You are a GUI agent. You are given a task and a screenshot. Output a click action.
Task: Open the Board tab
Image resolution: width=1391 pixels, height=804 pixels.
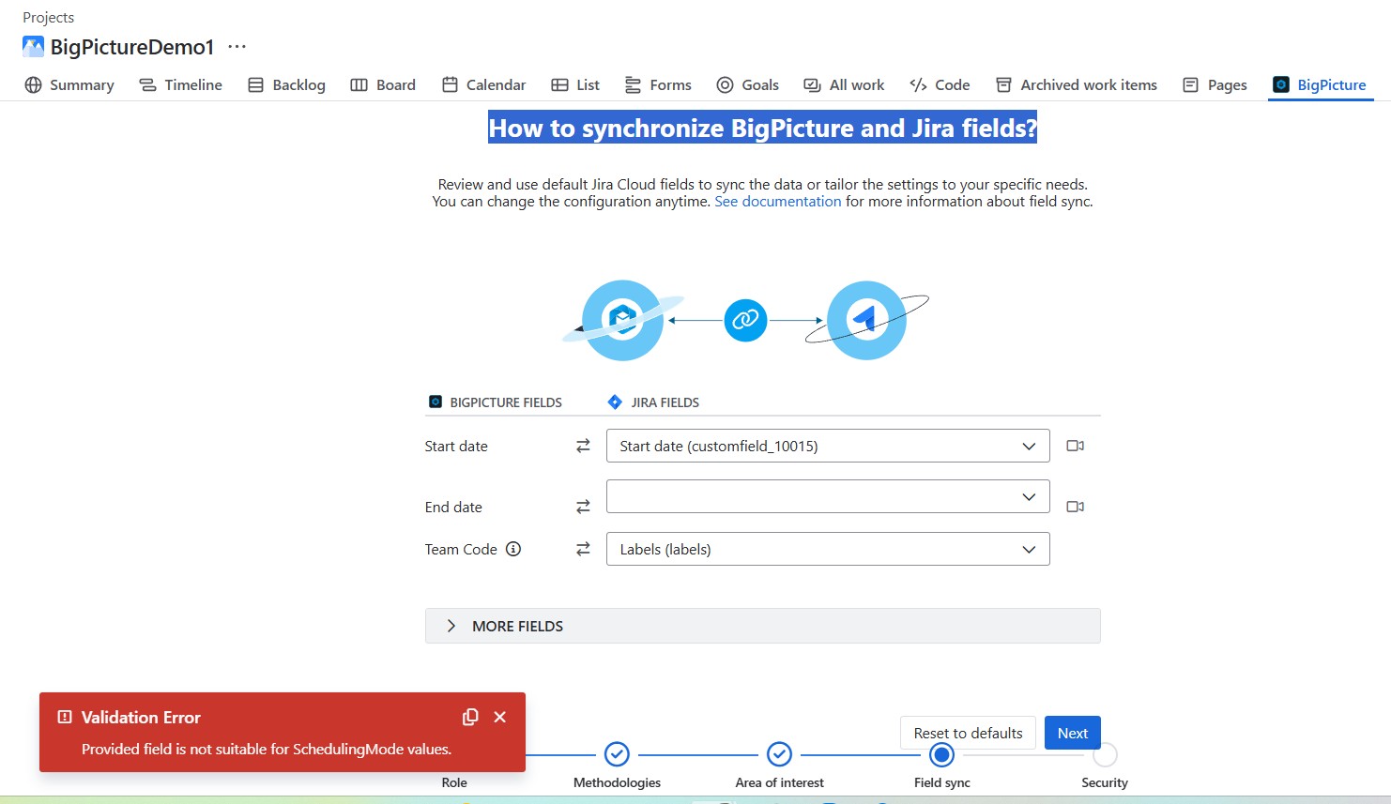tap(384, 84)
